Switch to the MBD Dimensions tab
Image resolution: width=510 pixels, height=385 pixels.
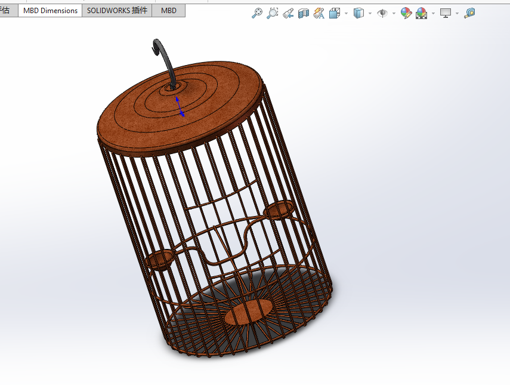coord(50,11)
